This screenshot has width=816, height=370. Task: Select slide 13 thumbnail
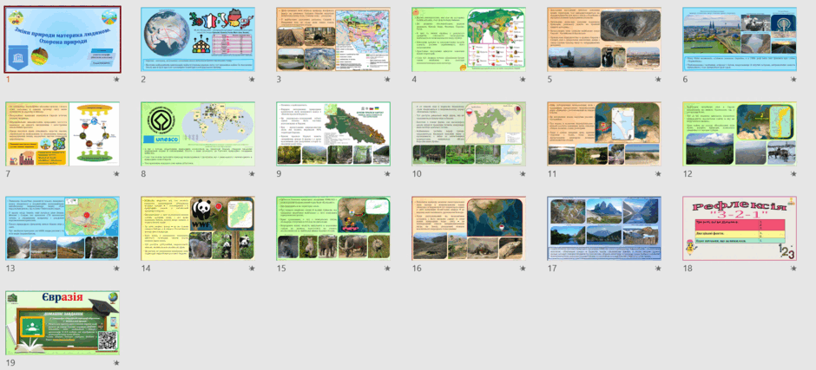click(63, 229)
